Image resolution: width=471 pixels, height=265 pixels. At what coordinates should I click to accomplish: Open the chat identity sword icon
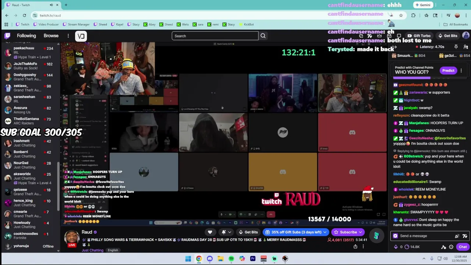click(443, 247)
